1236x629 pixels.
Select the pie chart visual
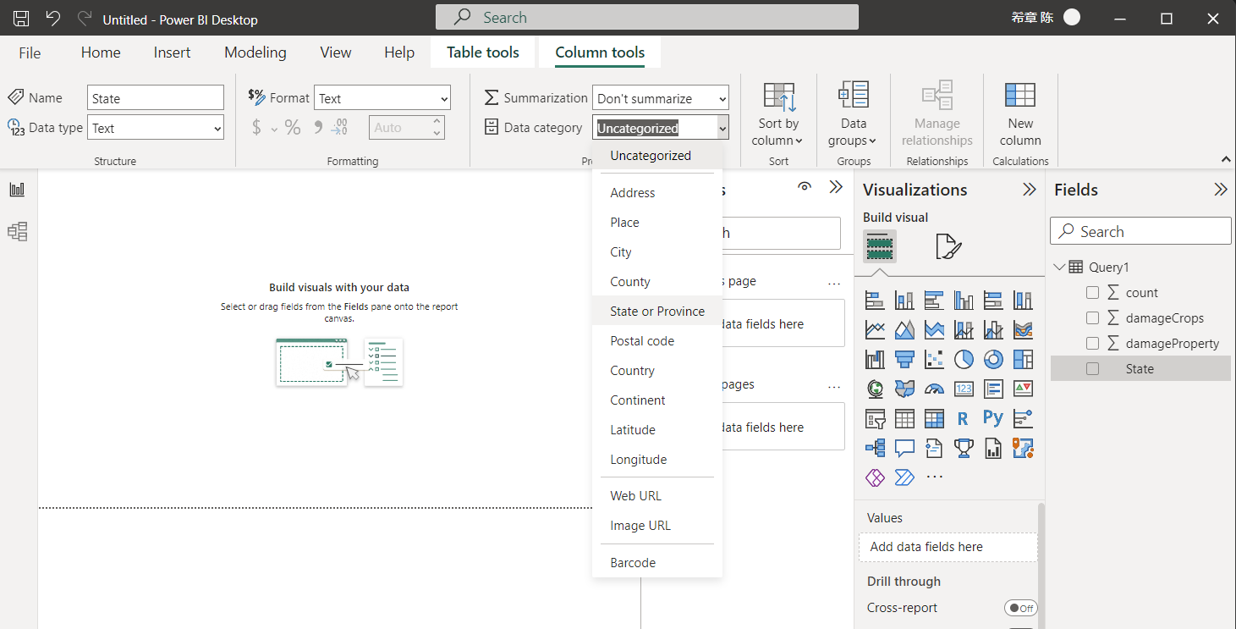[964, 359]
